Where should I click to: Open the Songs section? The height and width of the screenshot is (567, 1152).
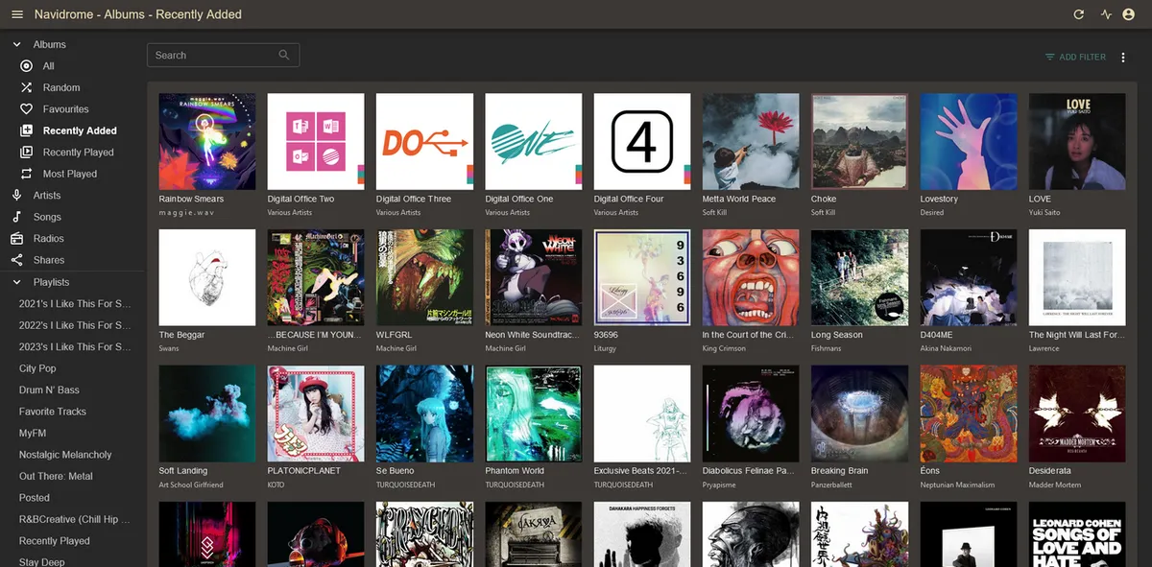click(46, 217)
